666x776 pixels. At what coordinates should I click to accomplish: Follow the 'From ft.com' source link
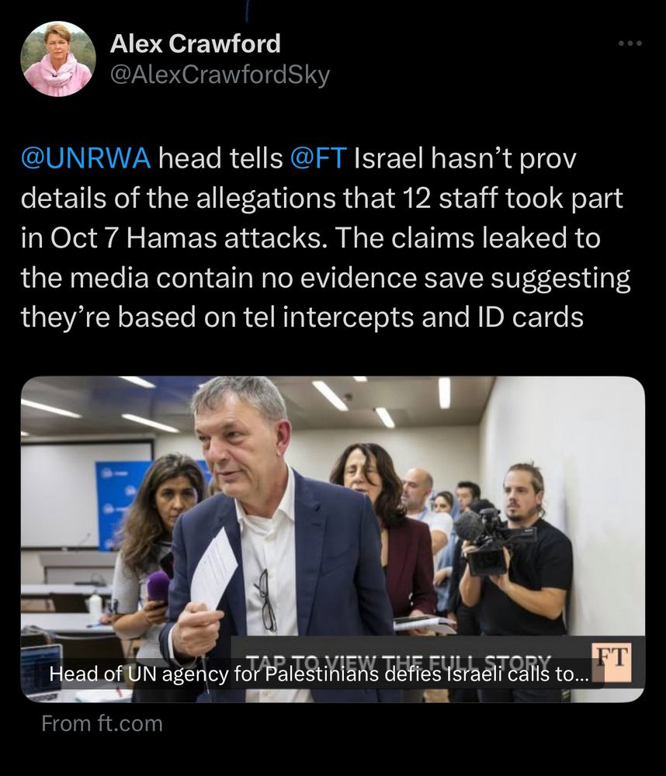tap(102, 723)
